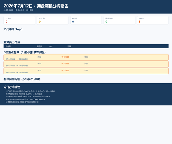Click the '询盘数' column header
Image resolution: width=172 pixels, height=144 pixels.
pyautogui.click(x=40, y=47)
